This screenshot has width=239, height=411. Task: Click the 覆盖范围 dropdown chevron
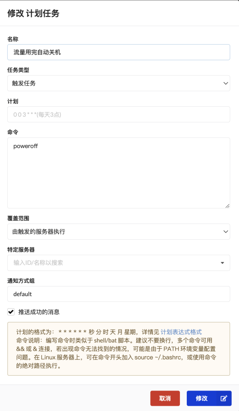point(225,232)
